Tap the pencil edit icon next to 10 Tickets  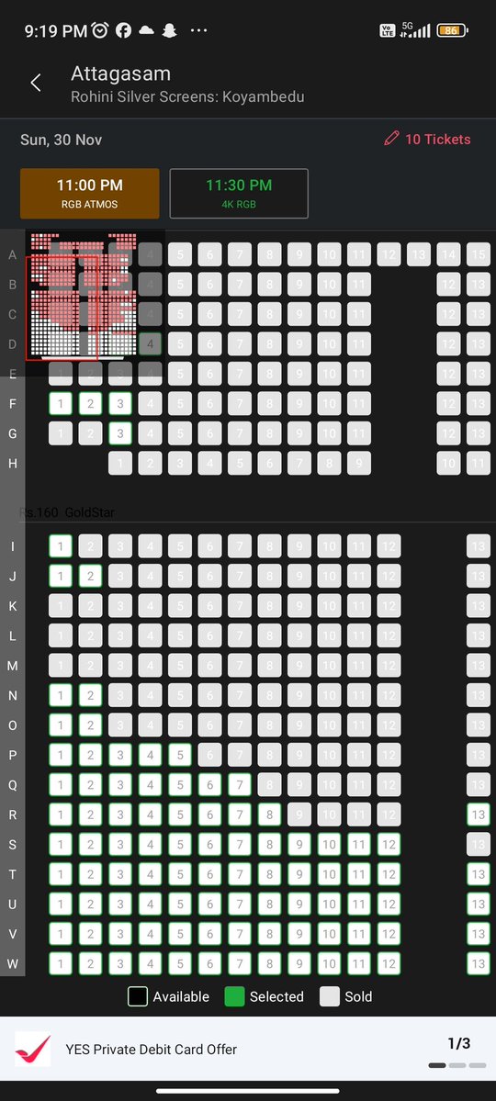click(391, 139)
